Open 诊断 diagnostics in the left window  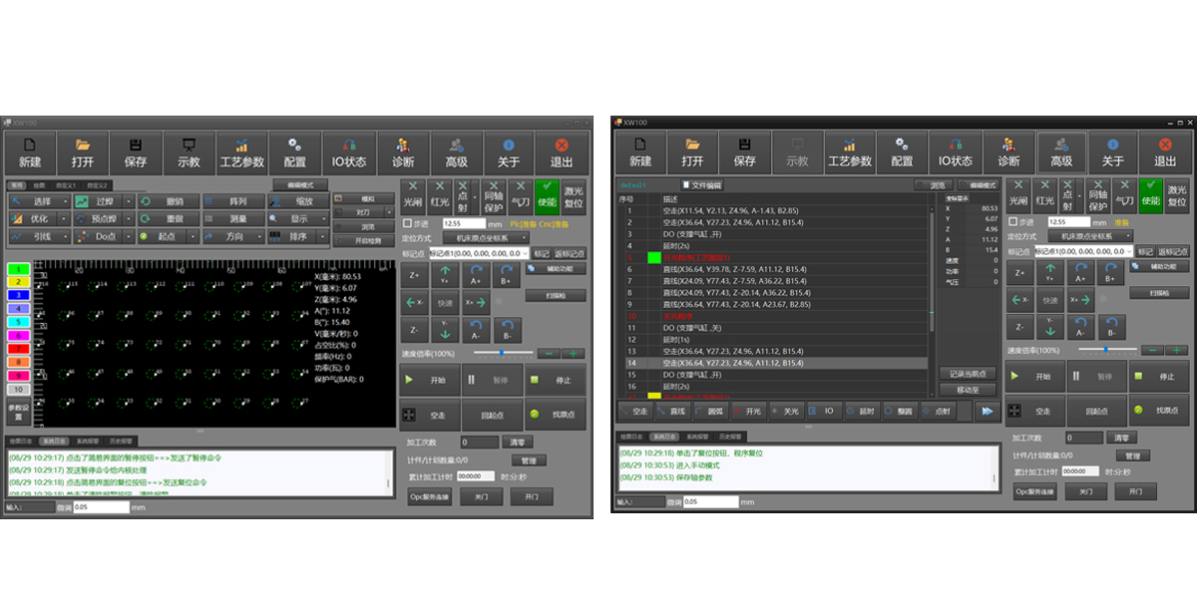point(403,151)
